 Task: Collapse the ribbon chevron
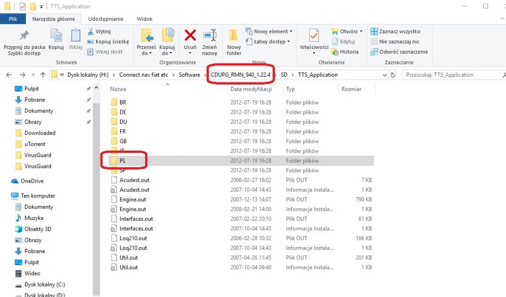point(502,19)
